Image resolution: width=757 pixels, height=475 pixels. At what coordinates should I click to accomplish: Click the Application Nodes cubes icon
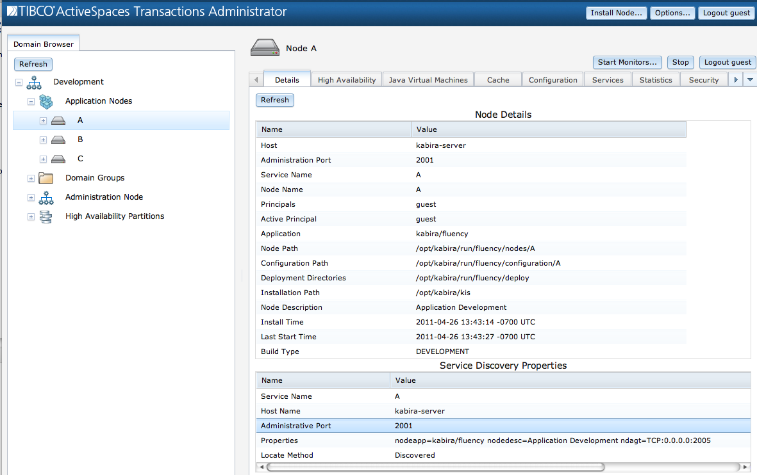tap(46, 101)
